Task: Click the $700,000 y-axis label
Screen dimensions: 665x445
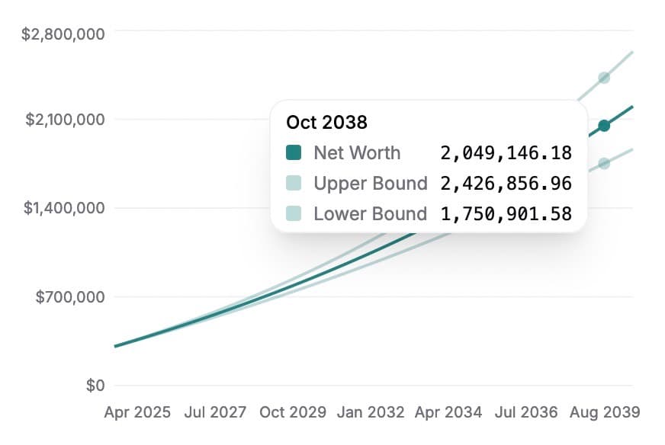Action: (x=69, y=296)
